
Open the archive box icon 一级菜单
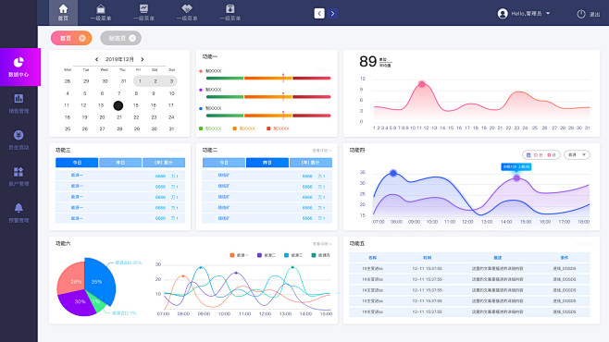230,8
